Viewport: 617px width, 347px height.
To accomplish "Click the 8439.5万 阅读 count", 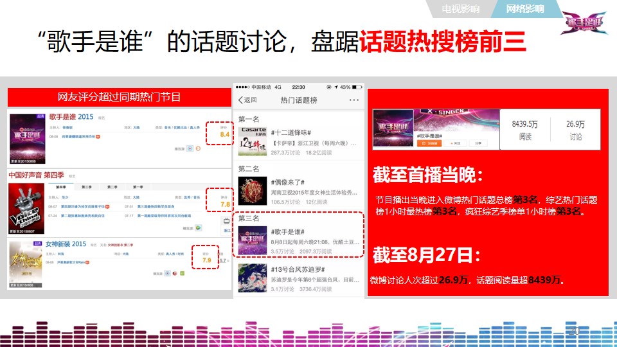I will [x=525, y=130].
